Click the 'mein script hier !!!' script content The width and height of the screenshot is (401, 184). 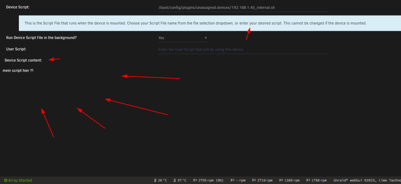pos(18,71)
